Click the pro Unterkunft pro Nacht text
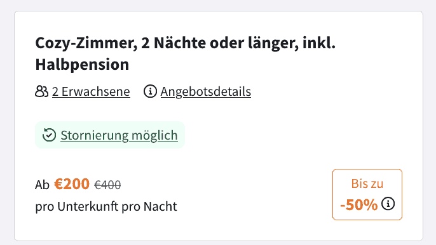436x245 pixels. pos(106,206)
